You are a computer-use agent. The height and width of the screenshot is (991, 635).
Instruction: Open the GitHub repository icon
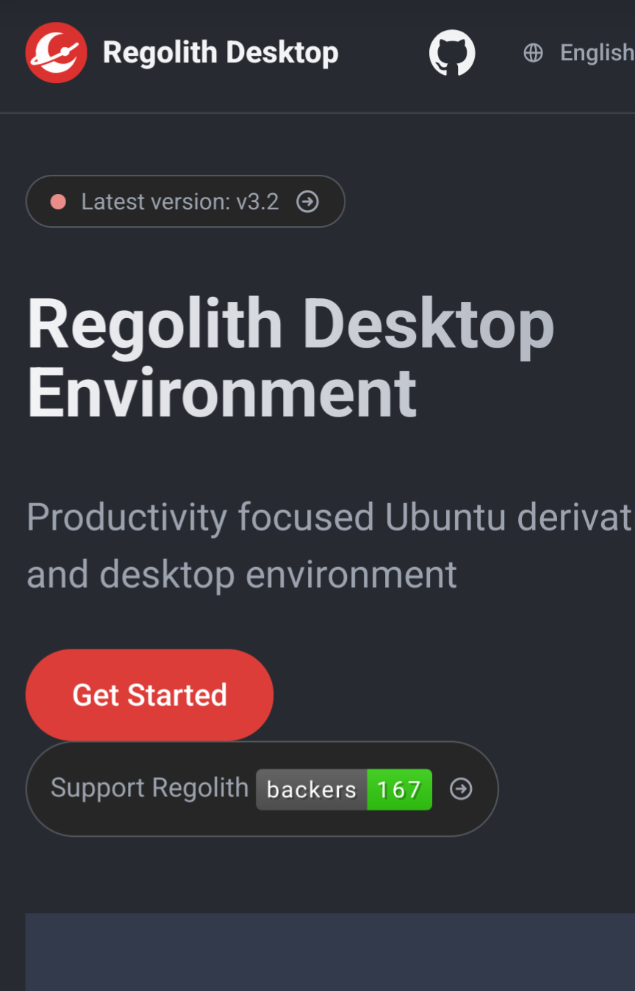pos(452,53)
